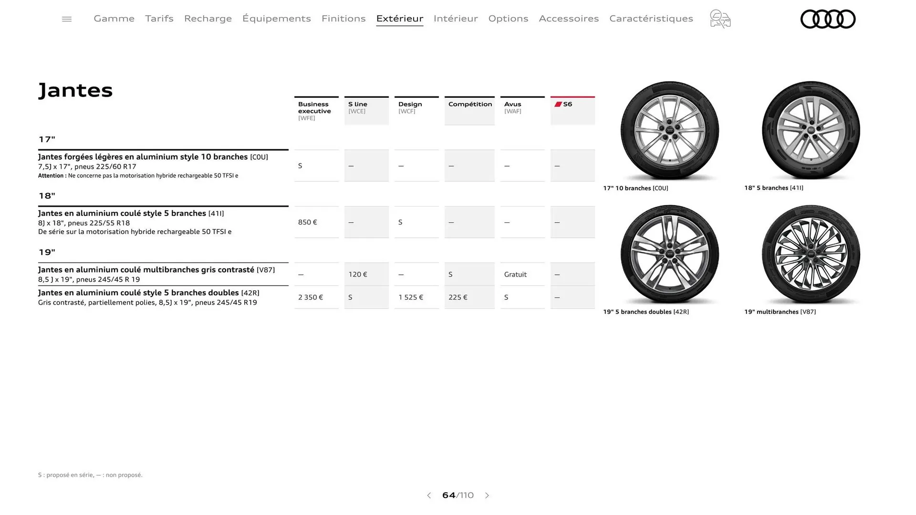Open the Extérieur menu item

click(x=399, y=19)
